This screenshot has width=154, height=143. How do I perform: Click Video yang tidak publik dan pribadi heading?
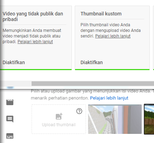(x=33, y=16)
